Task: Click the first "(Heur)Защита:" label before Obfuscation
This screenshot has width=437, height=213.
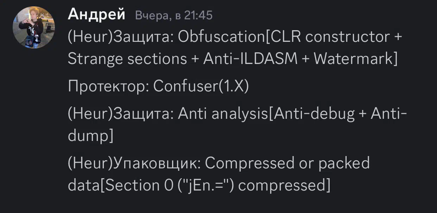Action: (121, 37)
